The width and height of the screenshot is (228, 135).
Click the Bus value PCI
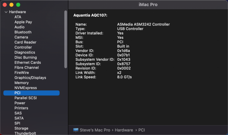[120, 42]
